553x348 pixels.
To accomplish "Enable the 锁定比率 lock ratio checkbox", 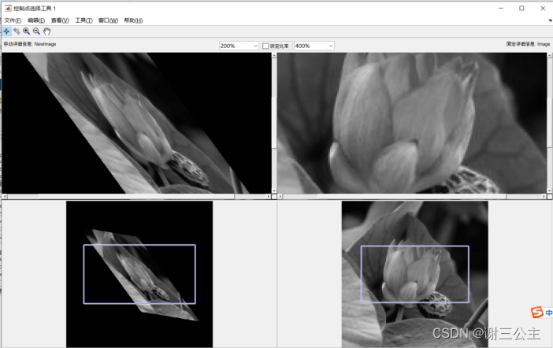I will point(266,46).
